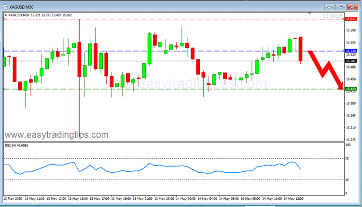Viewport: 362px width, 207px height.
Task: Click the chart window icon in title bar
Action: [x=5, y=6]
